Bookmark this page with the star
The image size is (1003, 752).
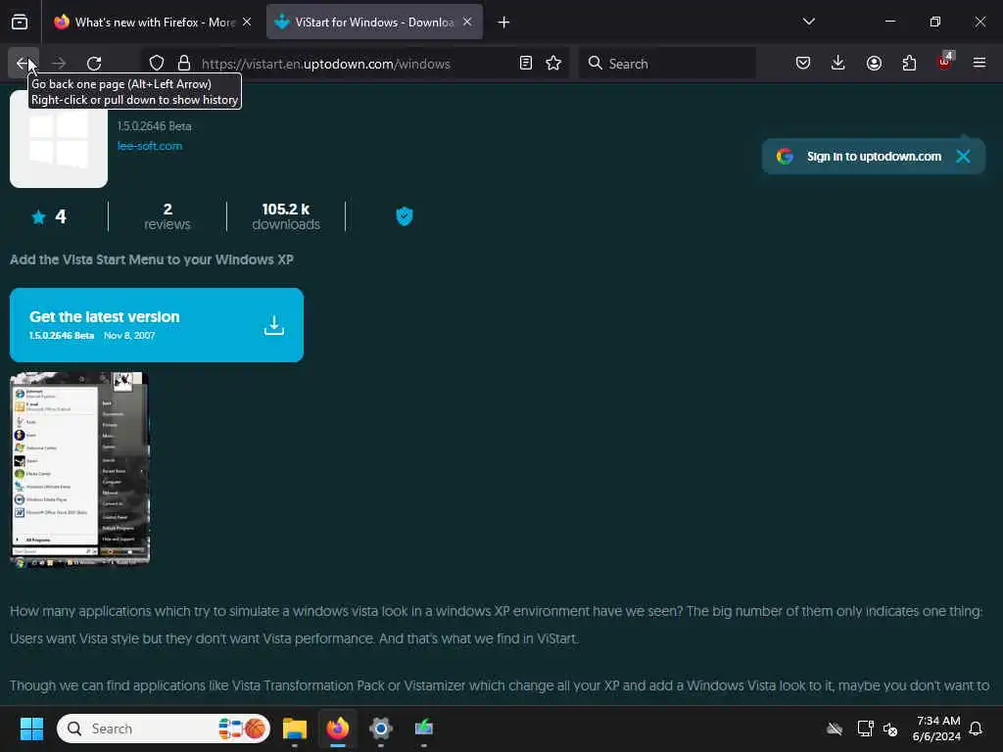(x=553, y=63)
